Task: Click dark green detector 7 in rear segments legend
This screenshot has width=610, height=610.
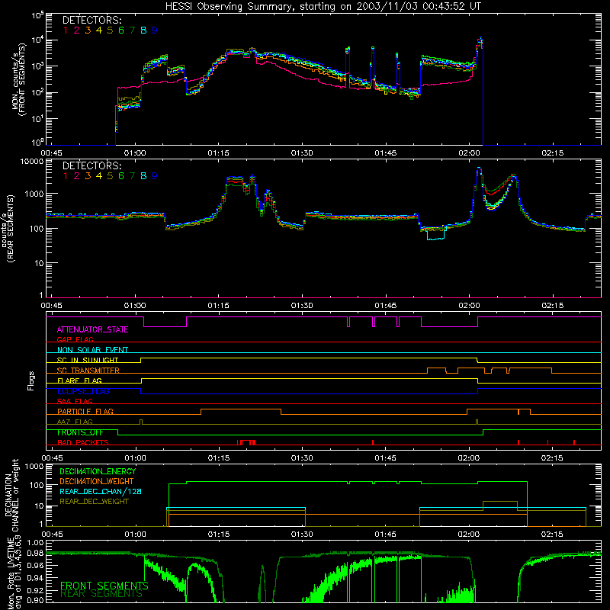Action: 132,176
